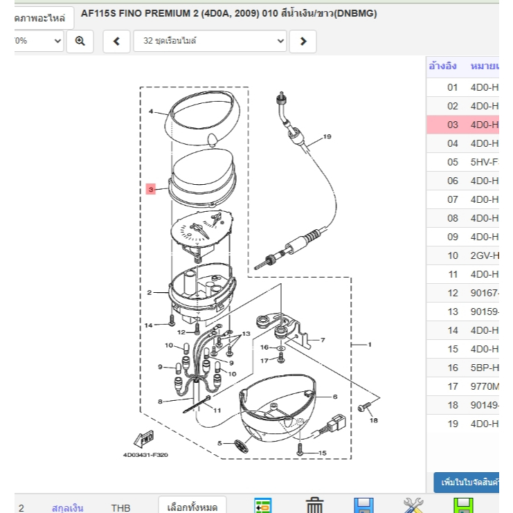Click highlighted part number 3 in diagram
The width and height of the screenshot is (513, 513).
(x=151, y=189)
